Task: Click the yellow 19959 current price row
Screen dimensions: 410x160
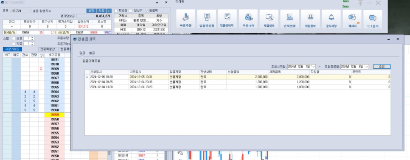Action: [54, 115]
